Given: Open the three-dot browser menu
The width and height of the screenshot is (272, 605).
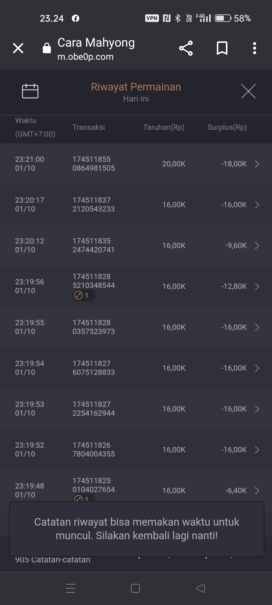Looking at the screenshot, I should pos(255,48).
